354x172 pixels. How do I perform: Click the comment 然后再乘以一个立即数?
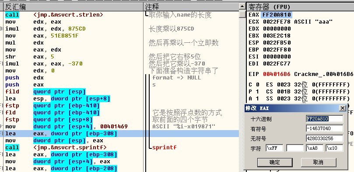183,43
